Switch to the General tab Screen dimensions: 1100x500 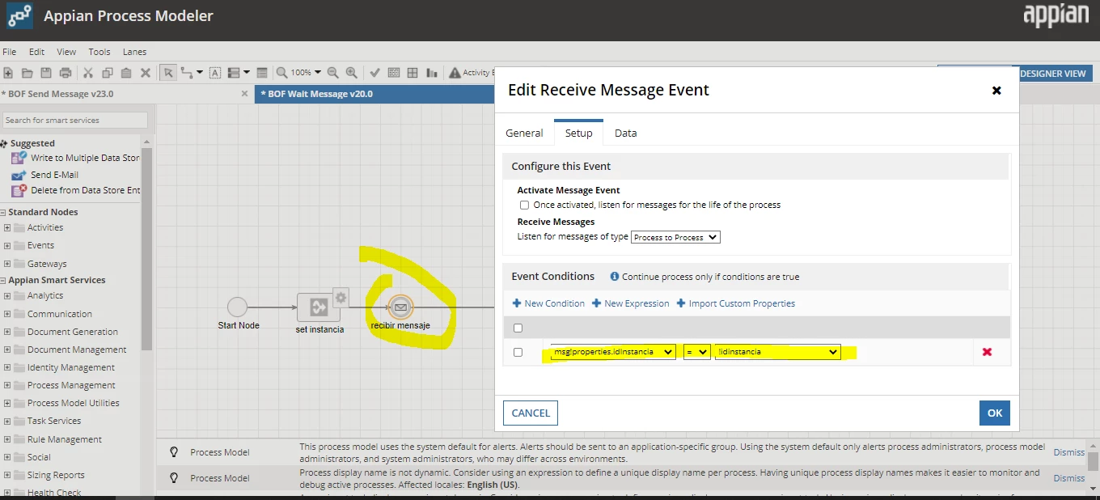[x=524, y=133]
